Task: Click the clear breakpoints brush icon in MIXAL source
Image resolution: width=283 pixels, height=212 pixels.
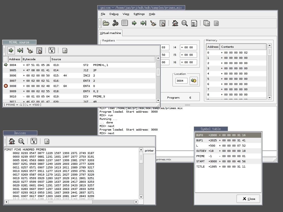Action: pos(30,51)
